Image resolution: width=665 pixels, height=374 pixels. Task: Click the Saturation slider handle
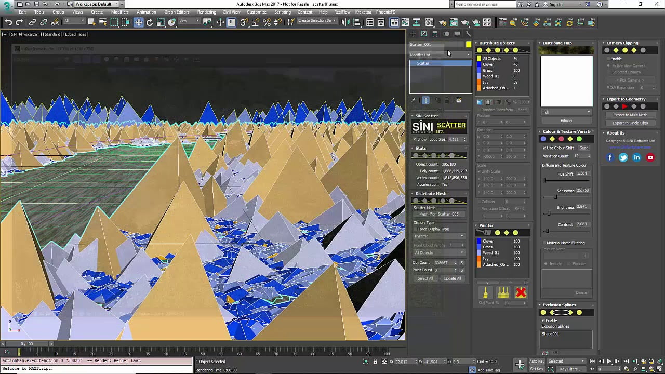click(x=555, y=197)
